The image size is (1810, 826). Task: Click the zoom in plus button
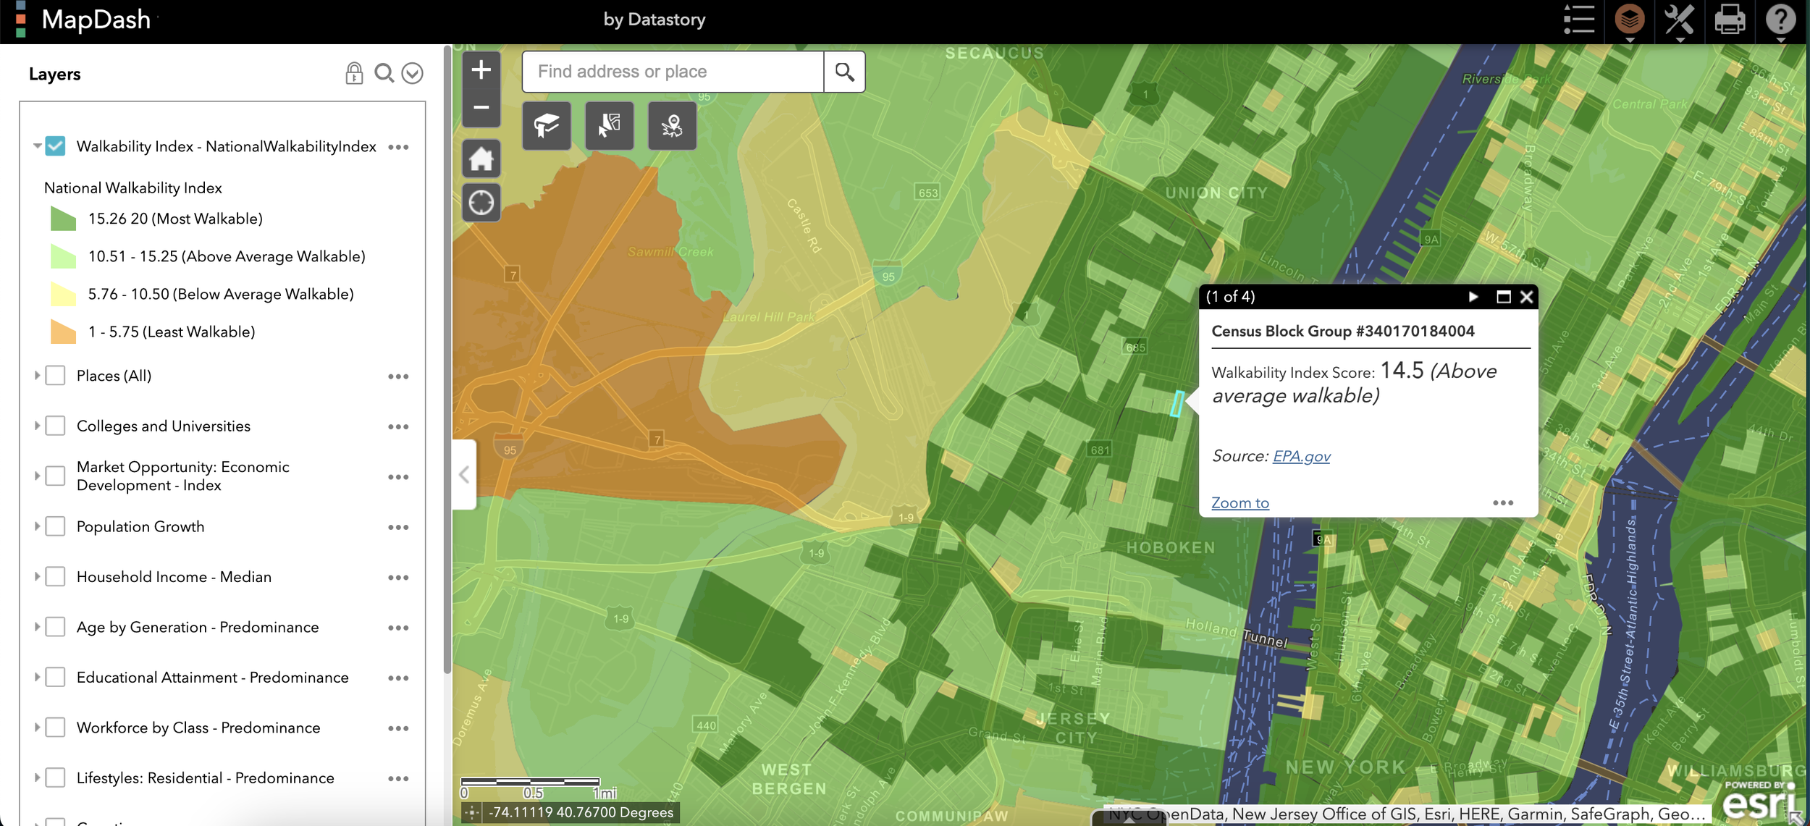point(481,70)
